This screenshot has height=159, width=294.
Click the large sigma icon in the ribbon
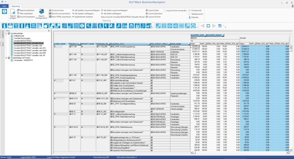click(4, 11)
